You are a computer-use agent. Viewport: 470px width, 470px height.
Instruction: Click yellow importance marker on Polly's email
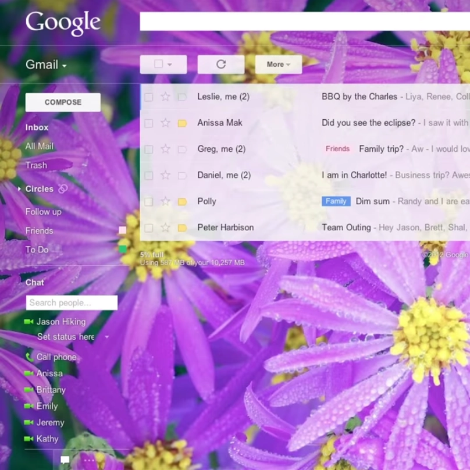pos(182,202)
